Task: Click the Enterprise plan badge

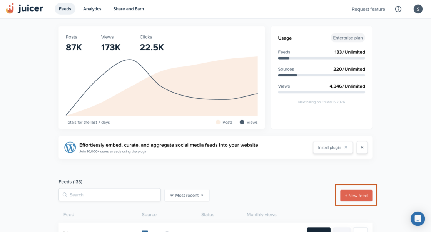Action: pyautogui.click(x=348, y=38)
